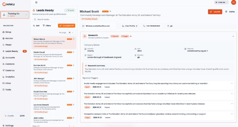Open the Inbox

point(8,83)
